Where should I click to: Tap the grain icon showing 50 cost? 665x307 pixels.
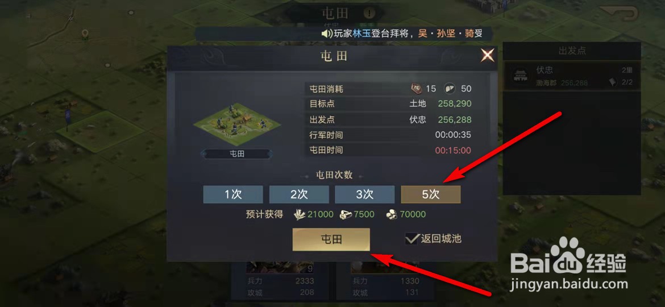point(449,89)
